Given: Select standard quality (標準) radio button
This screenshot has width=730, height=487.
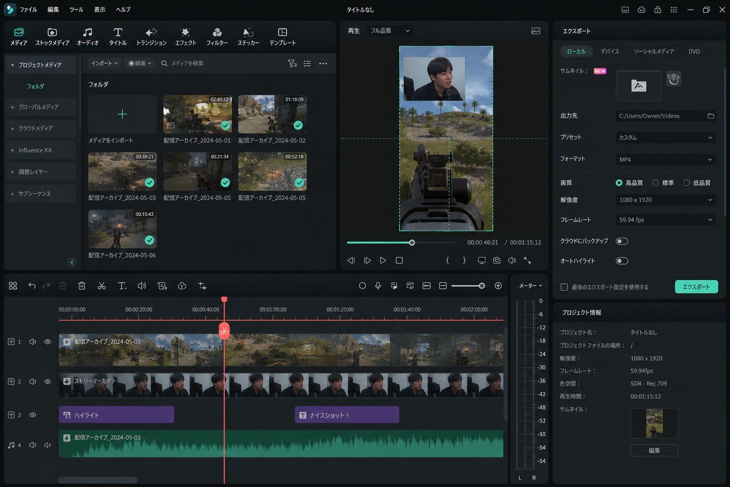Looking at the screenshot, I should pyautogui.click(x=655, y=183).
